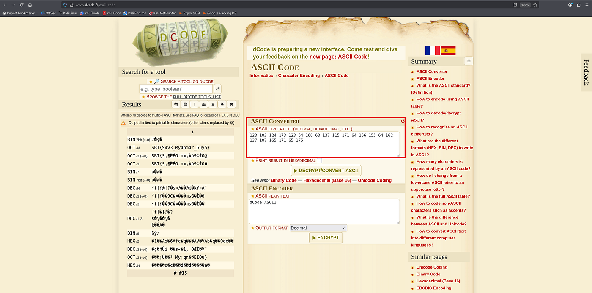Pin the results using the pushpin icon
592x293 pixels.
(x=222, y=104)
